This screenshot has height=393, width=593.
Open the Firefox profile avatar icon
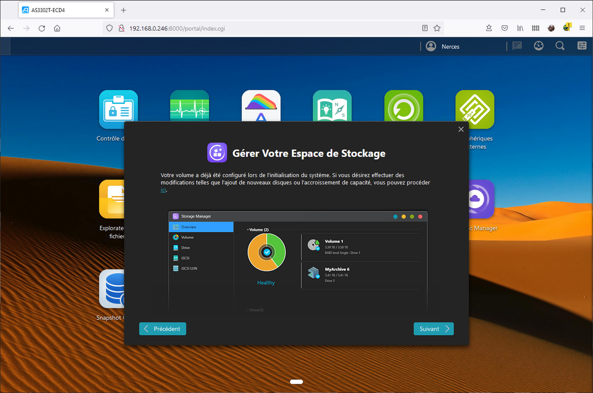(551, 28)
